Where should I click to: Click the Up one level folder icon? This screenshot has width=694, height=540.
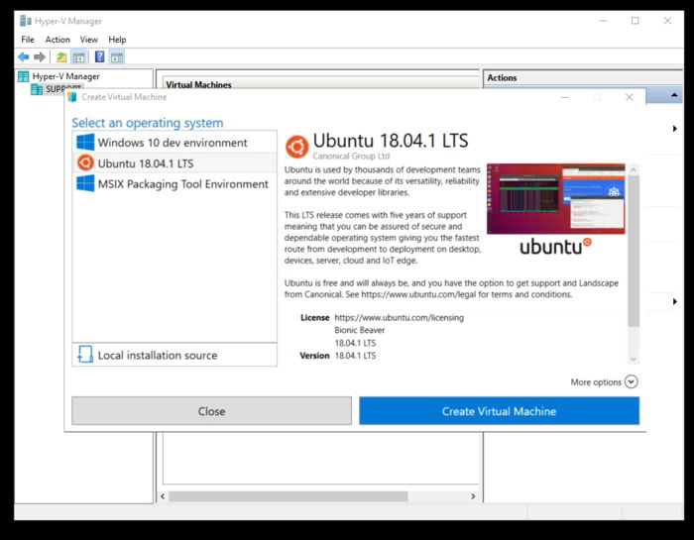(61, 56)
